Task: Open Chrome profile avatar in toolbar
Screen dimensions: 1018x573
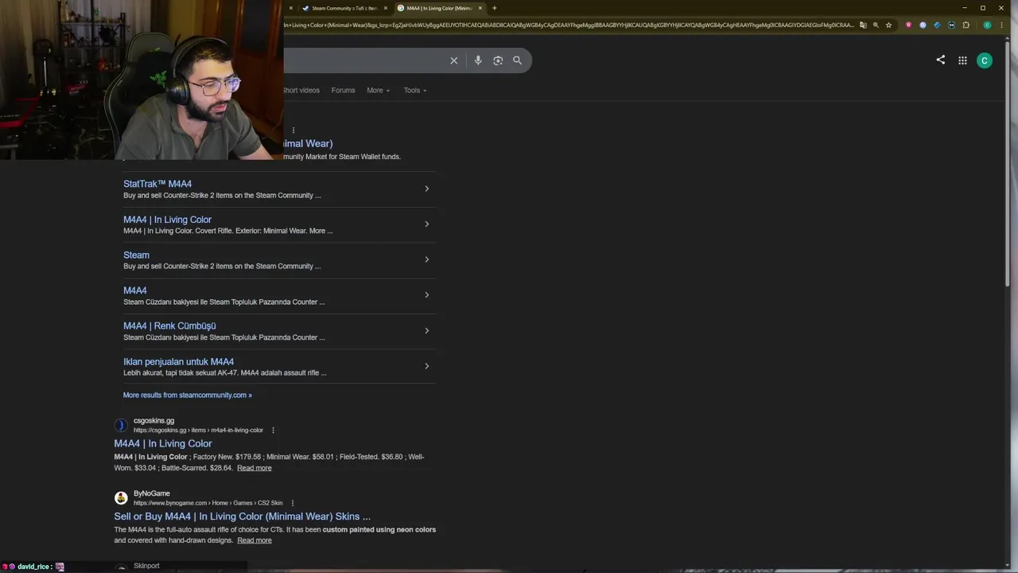Action: click(x=987, y=25)
